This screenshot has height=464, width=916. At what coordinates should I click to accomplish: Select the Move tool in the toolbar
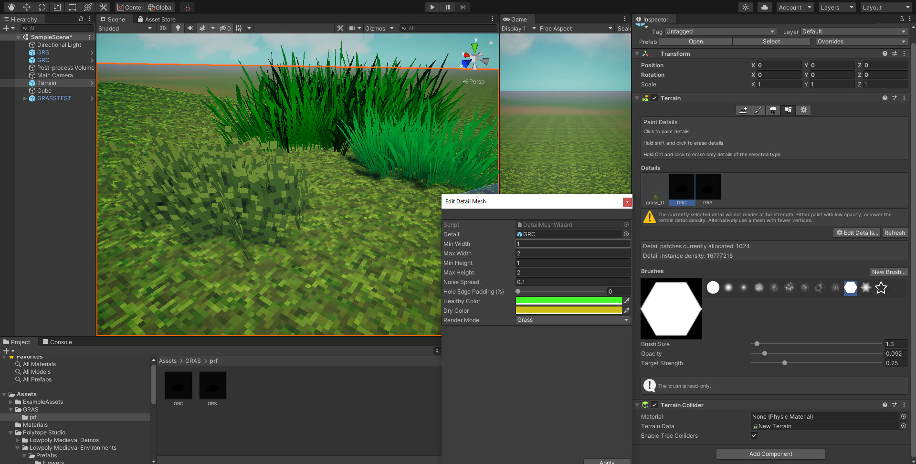27,7
